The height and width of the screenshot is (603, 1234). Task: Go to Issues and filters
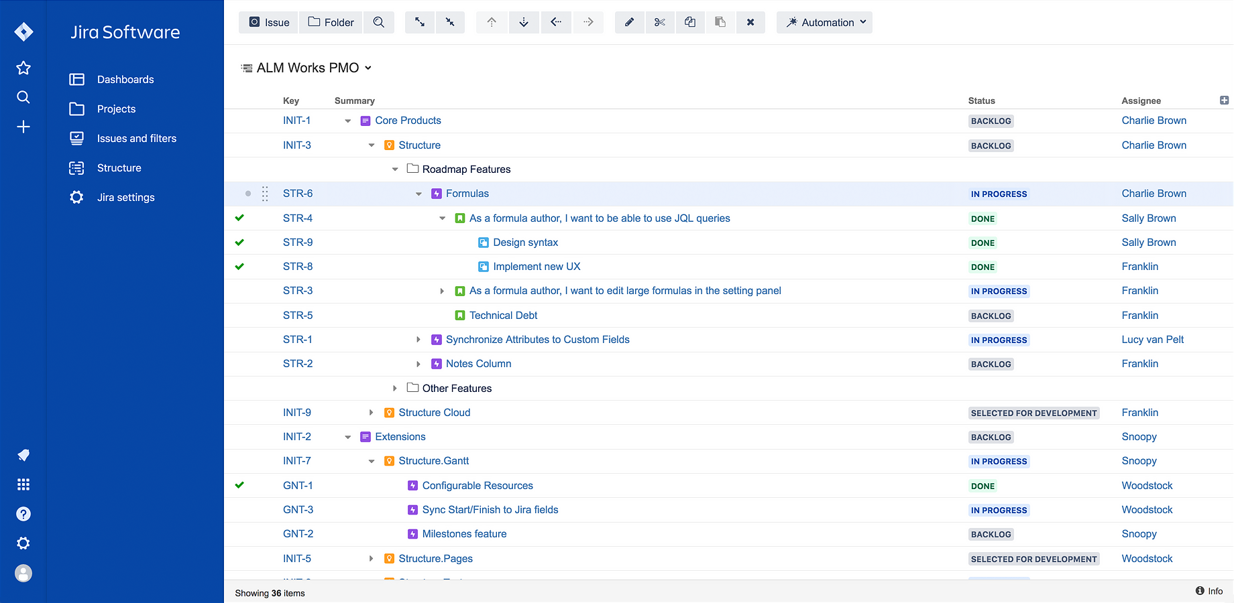[x=137, y=138]
